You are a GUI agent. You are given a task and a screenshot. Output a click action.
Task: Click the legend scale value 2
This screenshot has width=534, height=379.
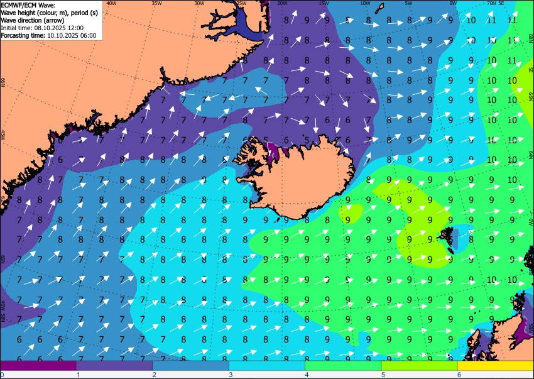tap(155, 375)
